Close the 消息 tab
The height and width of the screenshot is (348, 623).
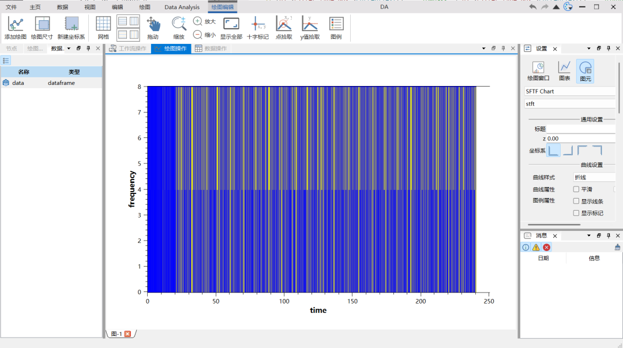(555, 236)
